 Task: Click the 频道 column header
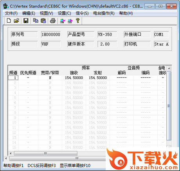click(13, 73)
